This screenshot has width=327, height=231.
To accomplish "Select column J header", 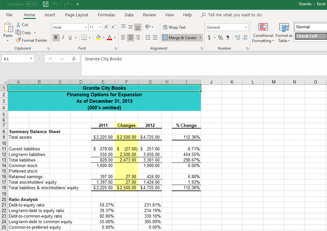I will (211, 82).
